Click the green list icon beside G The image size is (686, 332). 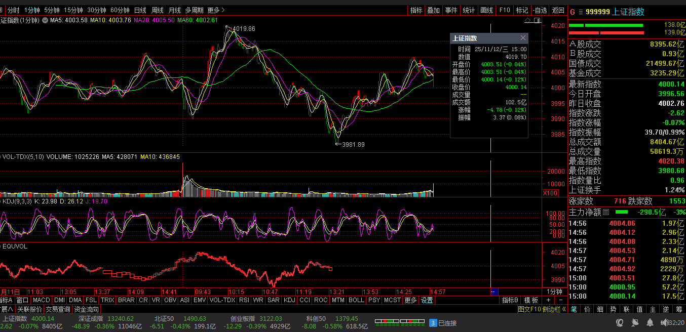(x=581, y=12)
